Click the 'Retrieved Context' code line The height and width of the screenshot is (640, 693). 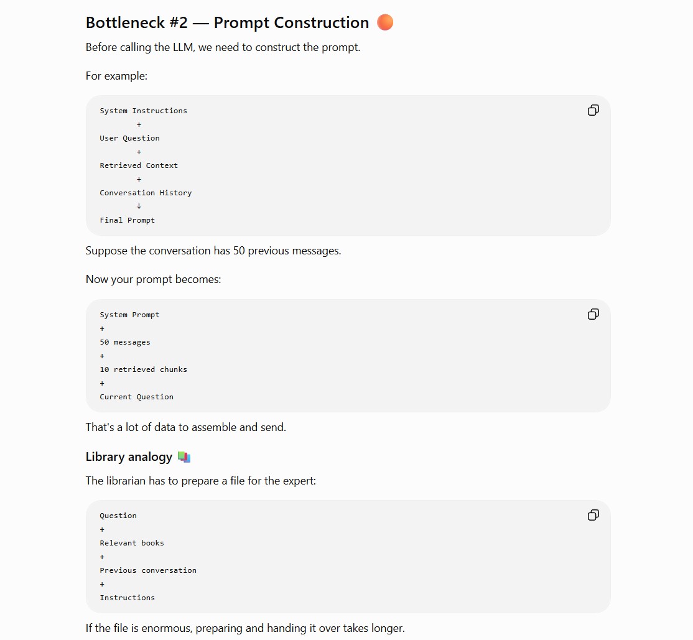point(139,165)
